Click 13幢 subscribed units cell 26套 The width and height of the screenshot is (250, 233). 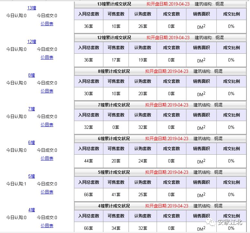[143, 26]
